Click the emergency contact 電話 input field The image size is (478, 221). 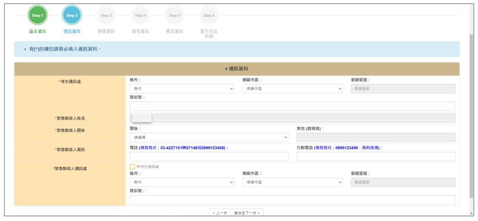(x=209, y=156)
